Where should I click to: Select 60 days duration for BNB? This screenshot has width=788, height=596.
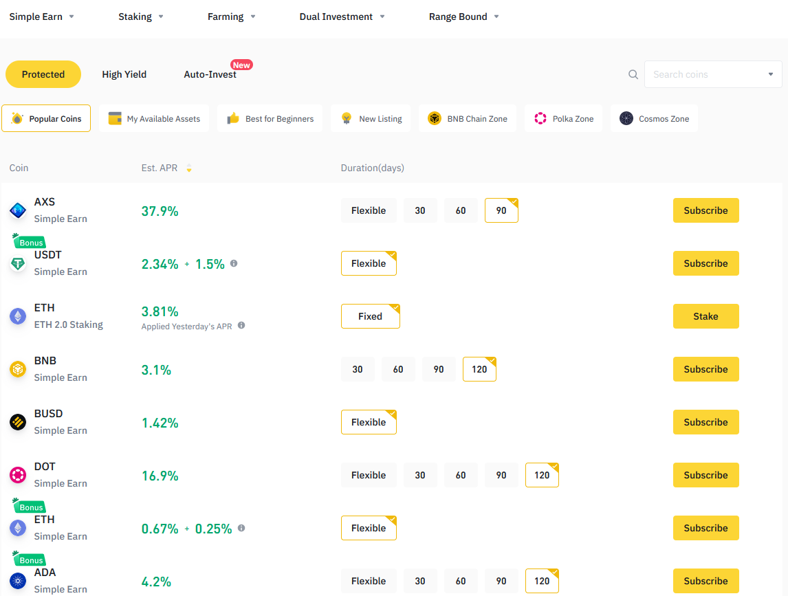pyautogui.click(x=398, y=369)
